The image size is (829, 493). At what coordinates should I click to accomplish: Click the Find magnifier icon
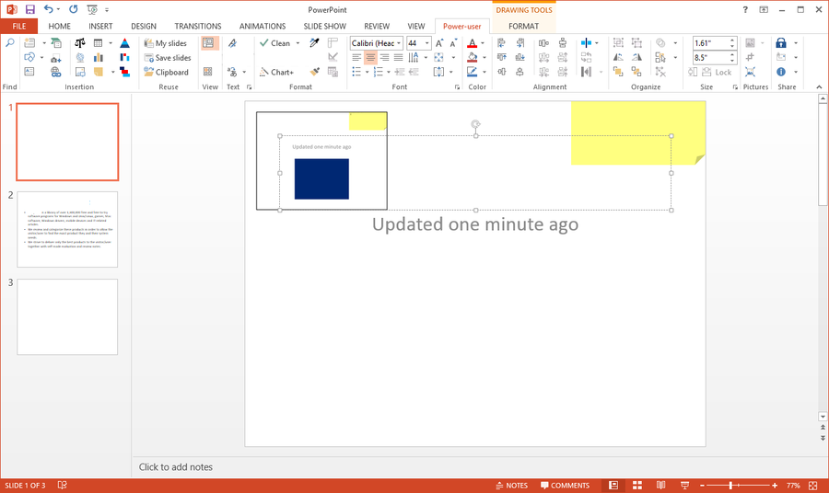(x=9, y=43)
